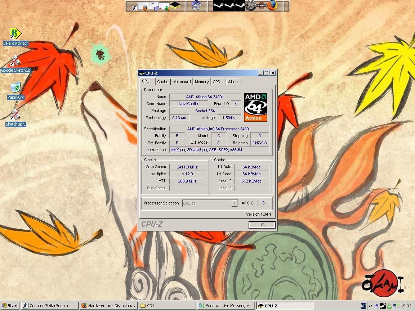The height and width of the screenshot is (311, 415).
Task: Expand hidden tray icons with the chevron
Action: pyautogui.click(x=370, y=306)
